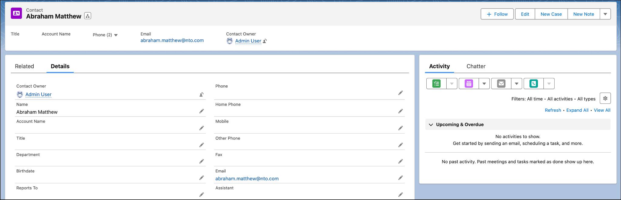This screenshot has height=200, width=621.
Task: Collapse the Upcoming & Overdue section
Action: (431, 125)
